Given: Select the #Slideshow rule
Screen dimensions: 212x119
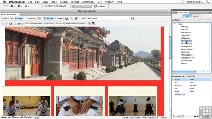Looking at the screenshot, I should 185,38.
